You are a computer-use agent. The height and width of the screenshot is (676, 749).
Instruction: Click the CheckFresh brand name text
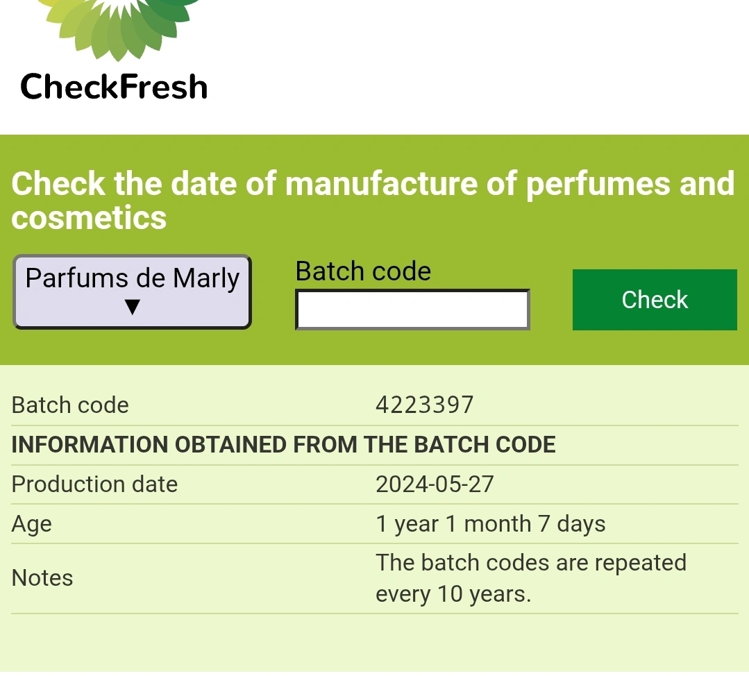coord(114,87)
